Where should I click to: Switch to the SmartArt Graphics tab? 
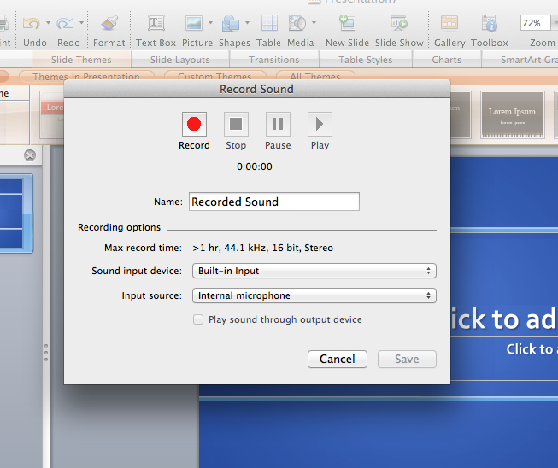tap(520, 60)
